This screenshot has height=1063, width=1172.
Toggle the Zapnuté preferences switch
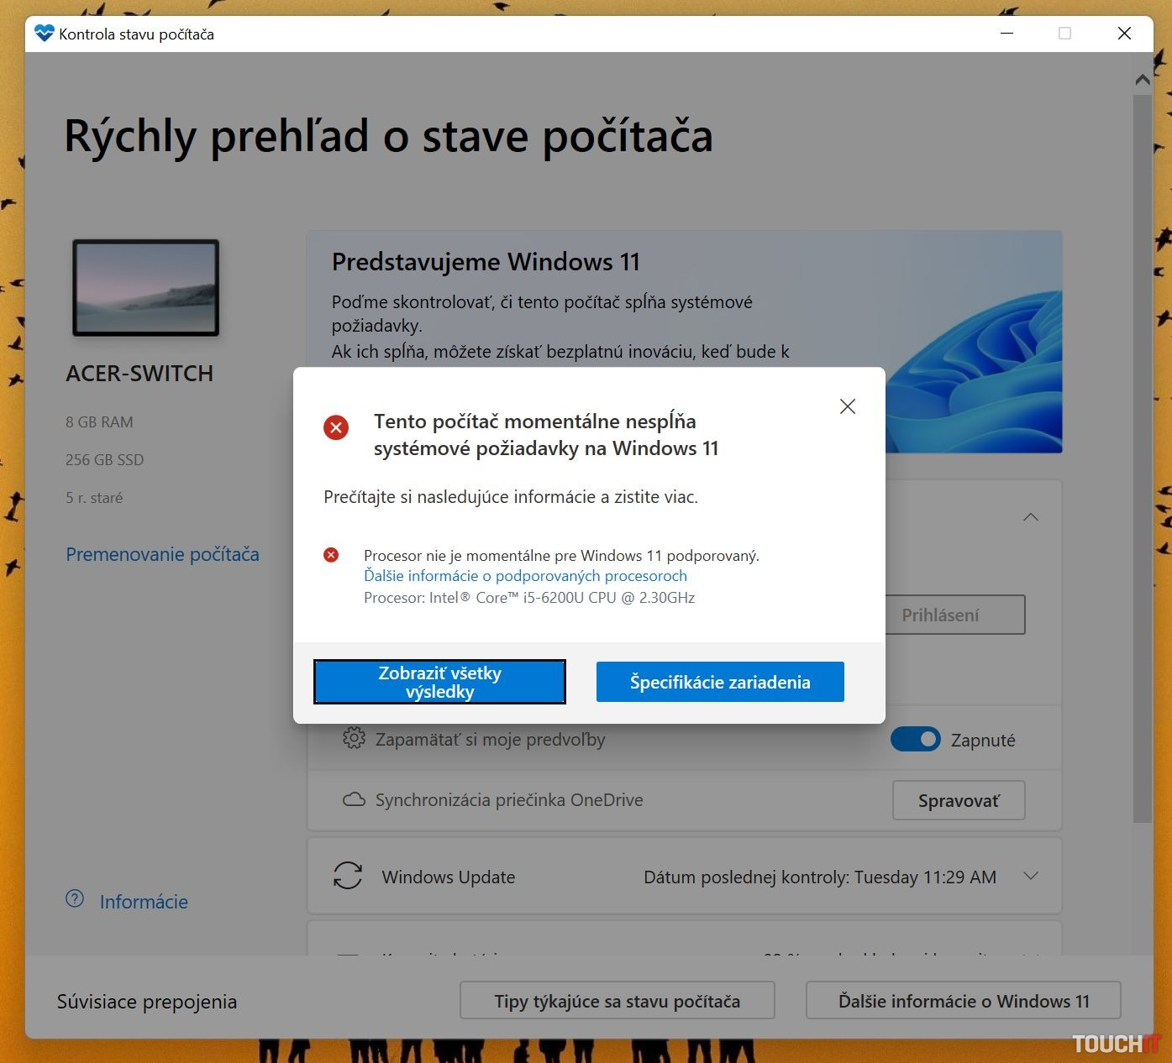(x=916, y=740)
